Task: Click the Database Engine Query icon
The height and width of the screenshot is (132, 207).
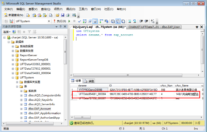Action: 28,15
